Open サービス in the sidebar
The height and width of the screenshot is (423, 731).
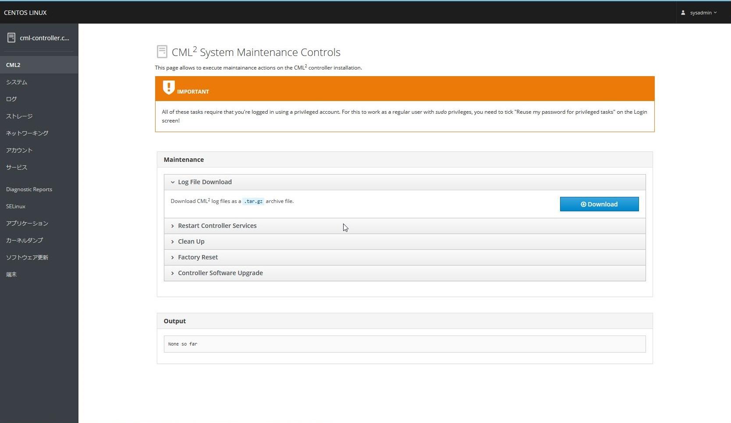(39, 167)
